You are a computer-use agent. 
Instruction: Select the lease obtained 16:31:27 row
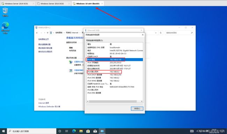pyautogui.click(x=115, y=65)
